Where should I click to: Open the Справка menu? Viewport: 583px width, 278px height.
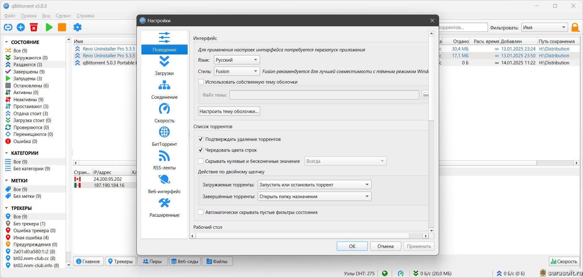[x=85, y=15]
